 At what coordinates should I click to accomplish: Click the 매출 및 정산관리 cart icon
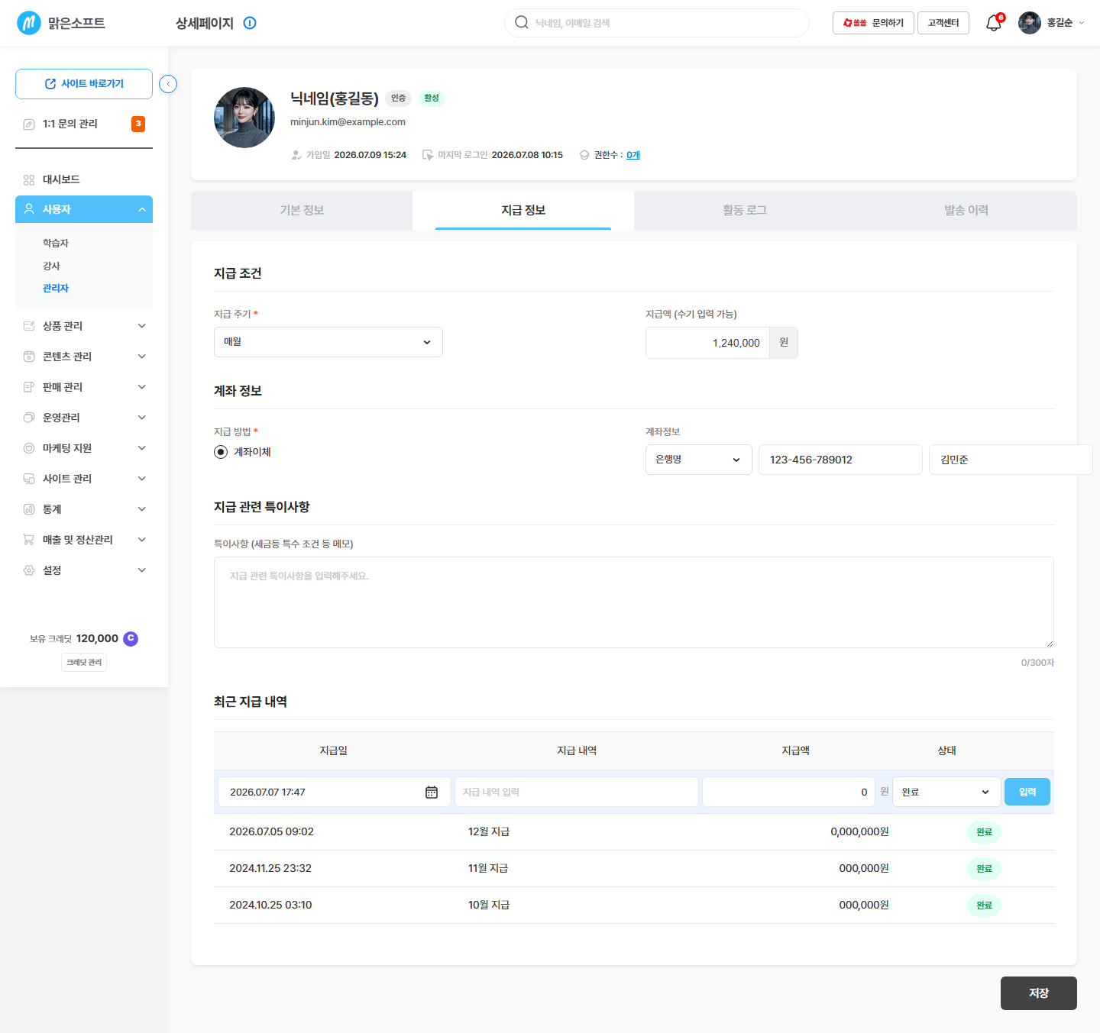tap(29, 540)
